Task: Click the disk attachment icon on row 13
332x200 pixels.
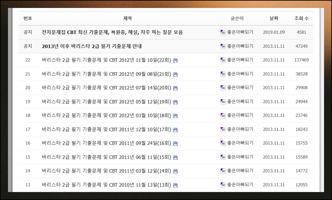Action: pyautogui.click(x=175, y=185)
